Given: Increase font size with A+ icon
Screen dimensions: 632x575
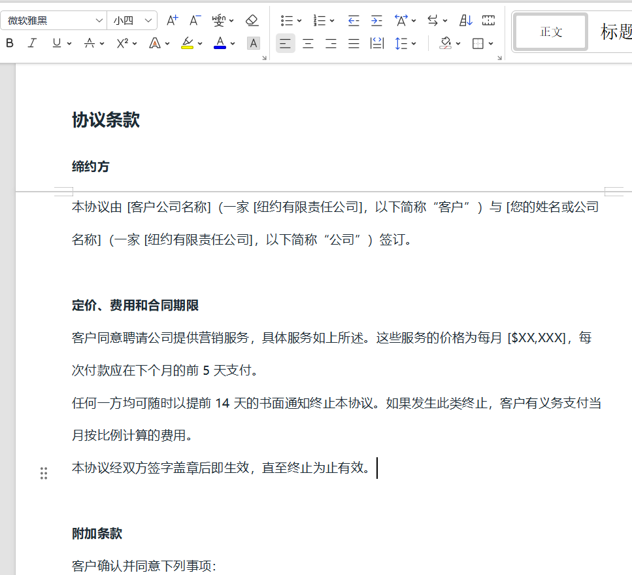Looking at the screenshot, I should [x=172, y=20].
